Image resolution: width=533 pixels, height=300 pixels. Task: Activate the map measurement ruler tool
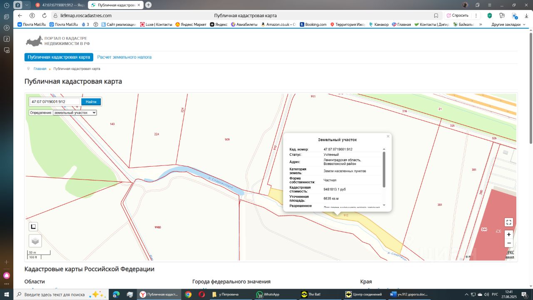point(33,227)
